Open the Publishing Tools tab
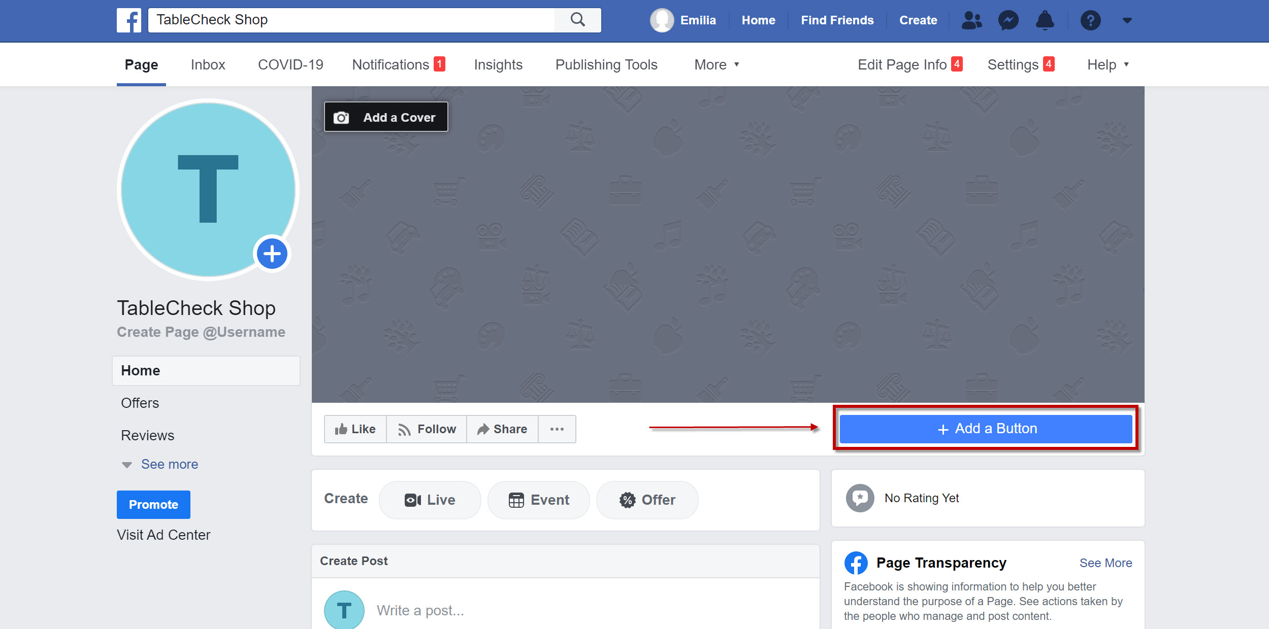The height and width of the screenshot is (629, 1269). pyautogui.click(x=606, y=65)
